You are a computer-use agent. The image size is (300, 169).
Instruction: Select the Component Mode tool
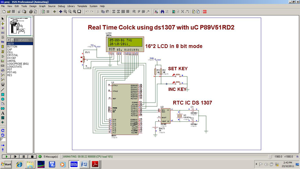pos(3,24)
